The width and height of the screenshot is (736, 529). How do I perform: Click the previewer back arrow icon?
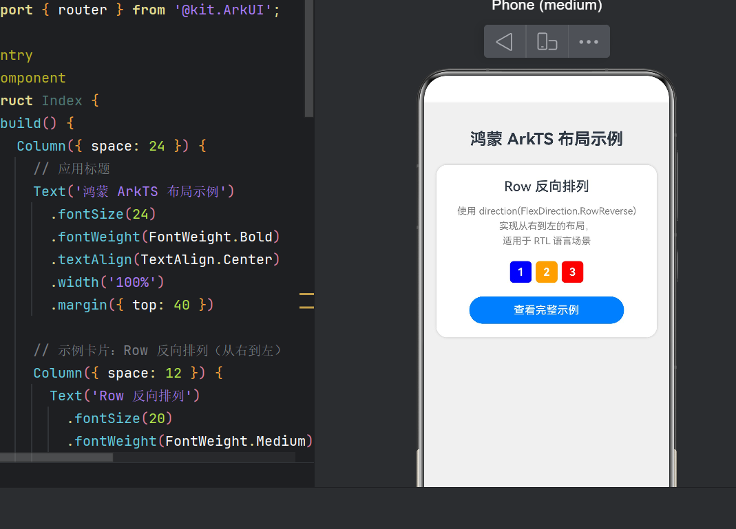pos(505,42)
